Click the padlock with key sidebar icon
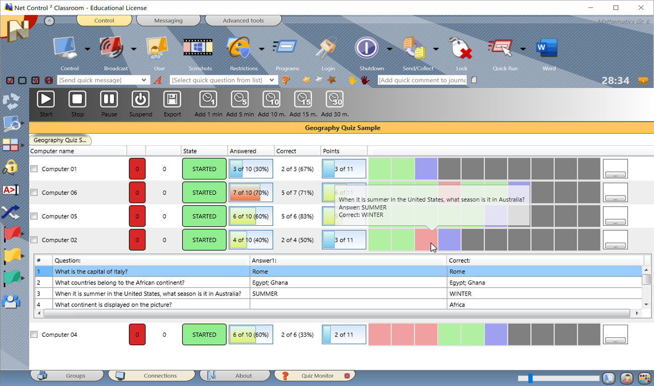This screenshot has width=654, height=386. click(x=10, y=167)
